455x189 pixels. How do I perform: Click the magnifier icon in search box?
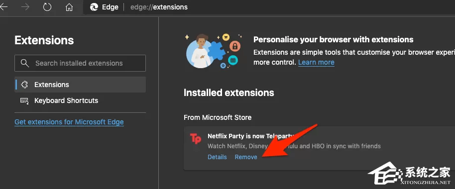click(25, 63)
